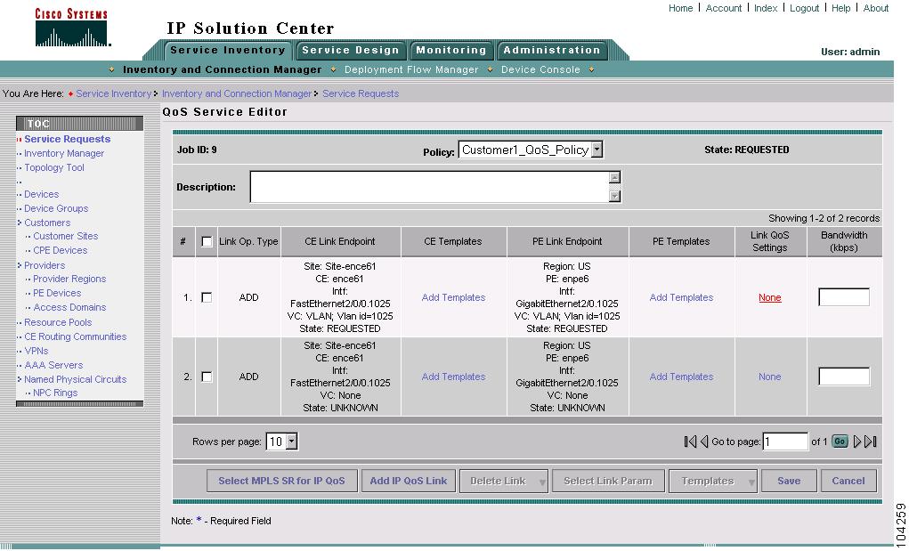The image size is (909, 551).
Task: Open Inventory and Connection Manager submenu
Action: [x=222, y=69]
